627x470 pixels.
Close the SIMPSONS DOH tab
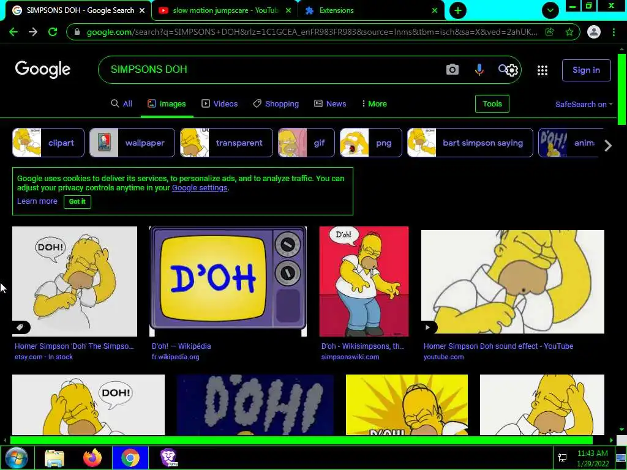click(x=142, y=10)
